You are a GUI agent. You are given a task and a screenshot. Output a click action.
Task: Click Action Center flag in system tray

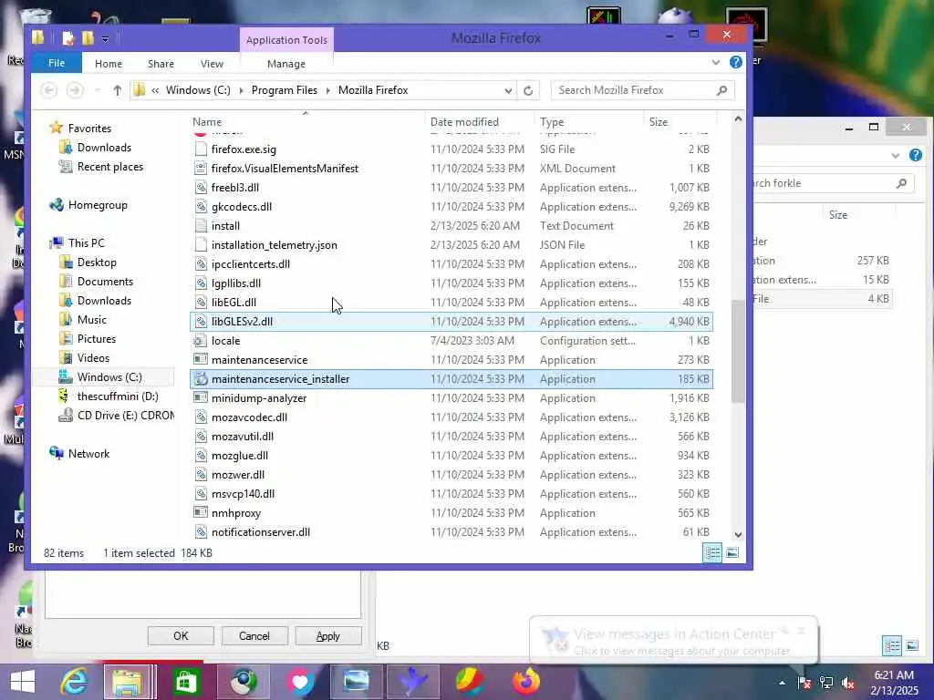pyautogui.click(x=804, y=682)
